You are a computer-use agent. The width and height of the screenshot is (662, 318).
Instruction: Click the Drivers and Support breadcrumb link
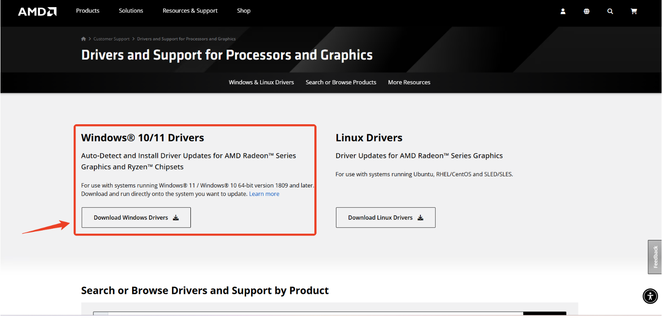186,39
